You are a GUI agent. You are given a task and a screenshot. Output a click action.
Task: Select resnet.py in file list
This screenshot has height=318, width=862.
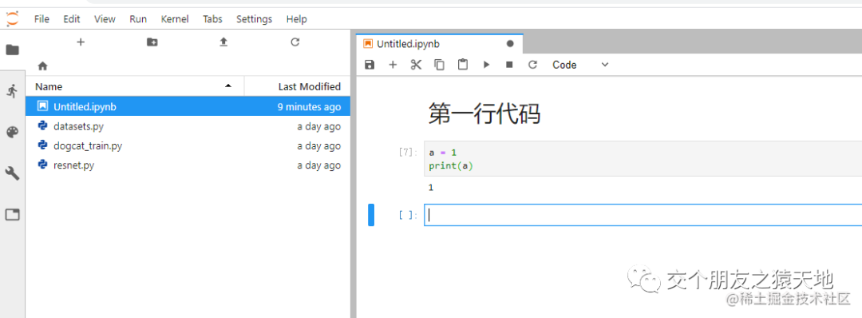pos(188,165)
